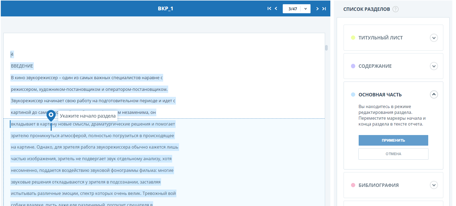The image size is (456, 206).
Task: Go to the first page
Action: 269,9
